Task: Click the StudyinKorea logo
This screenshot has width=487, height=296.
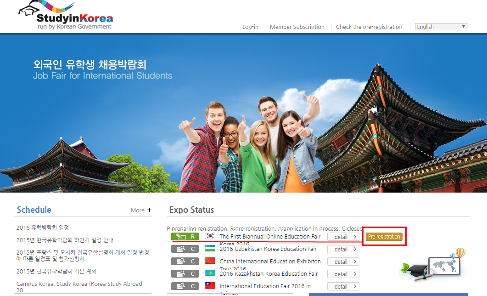Action: click(x=65, y=17)
